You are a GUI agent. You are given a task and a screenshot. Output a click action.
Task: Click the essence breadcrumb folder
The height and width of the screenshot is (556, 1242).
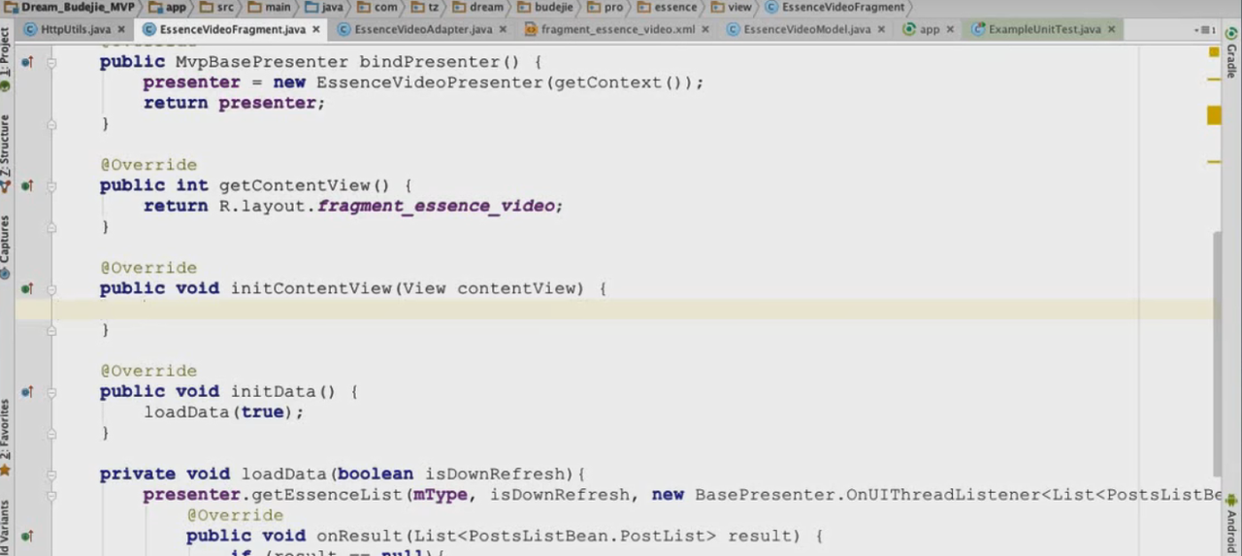coord(667,7)
